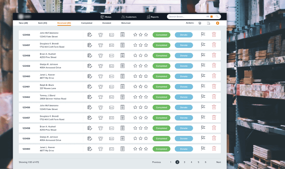
Task: Go to the Next page
Action: point(219,162)
